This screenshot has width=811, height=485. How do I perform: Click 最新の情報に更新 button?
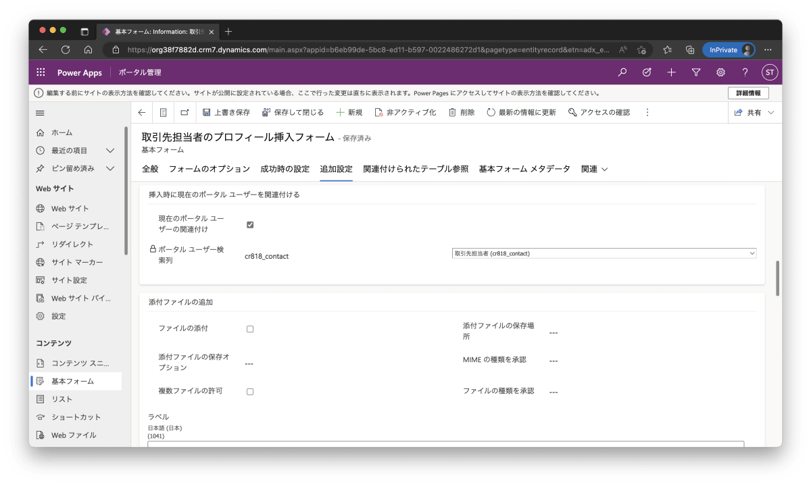click(x=521, y=112)
